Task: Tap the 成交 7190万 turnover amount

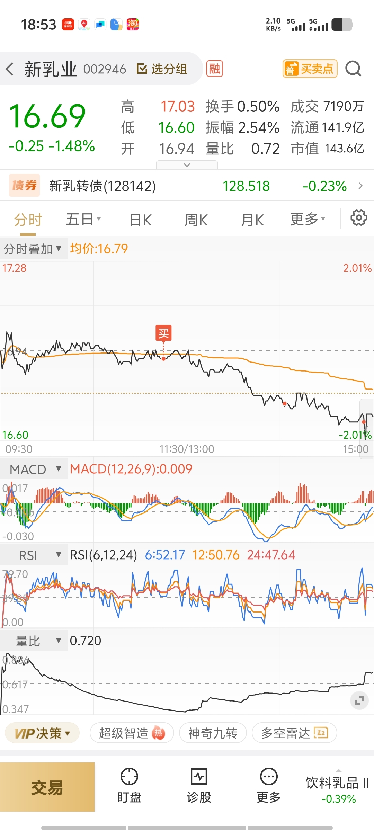Action: 328,107
